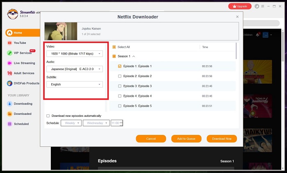Screen dimensions: 287x173
Task: Click the episode list scrollbar
Action: point(236,51)
